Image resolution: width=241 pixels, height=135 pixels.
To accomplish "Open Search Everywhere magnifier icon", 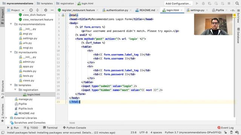I will 237,3.
